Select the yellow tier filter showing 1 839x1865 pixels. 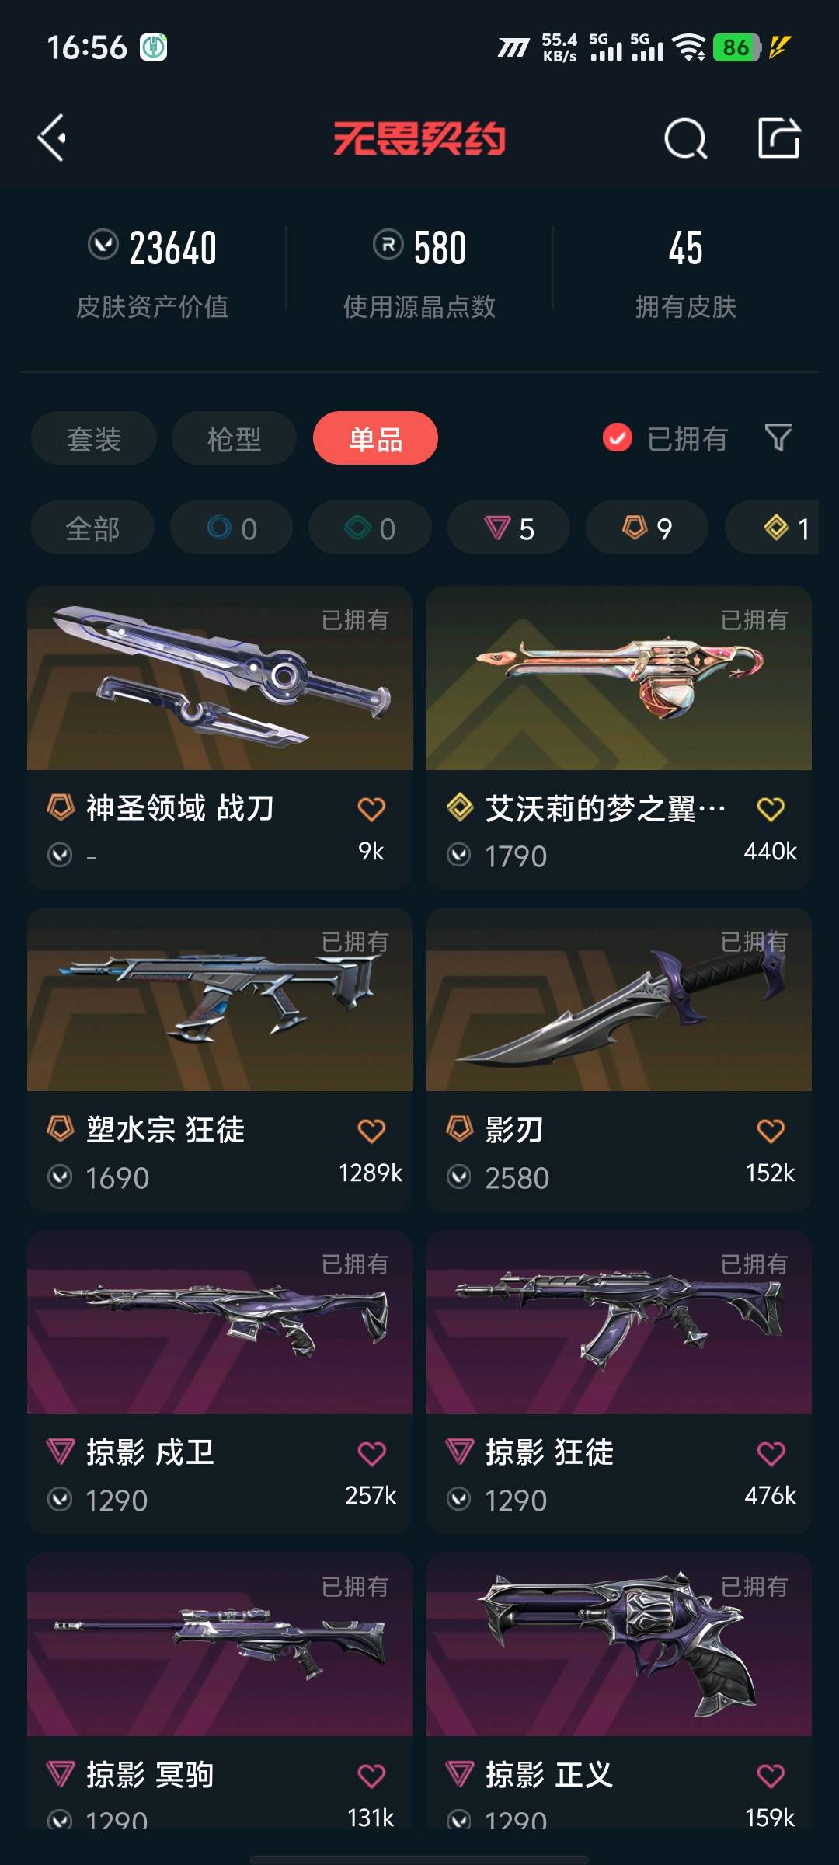click(x=772, y=528)
